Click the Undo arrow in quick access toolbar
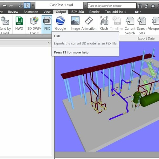This screenshot has height=159, width=159. point(4,6)
